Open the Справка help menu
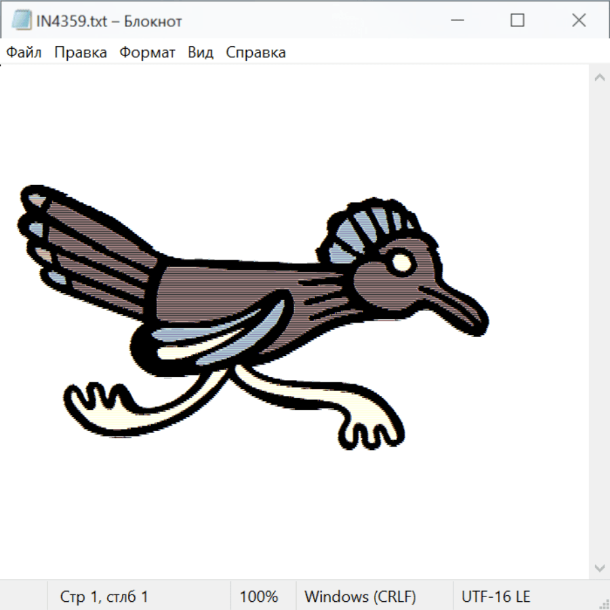Screen dimensions: 610x610 click(256, 53)
